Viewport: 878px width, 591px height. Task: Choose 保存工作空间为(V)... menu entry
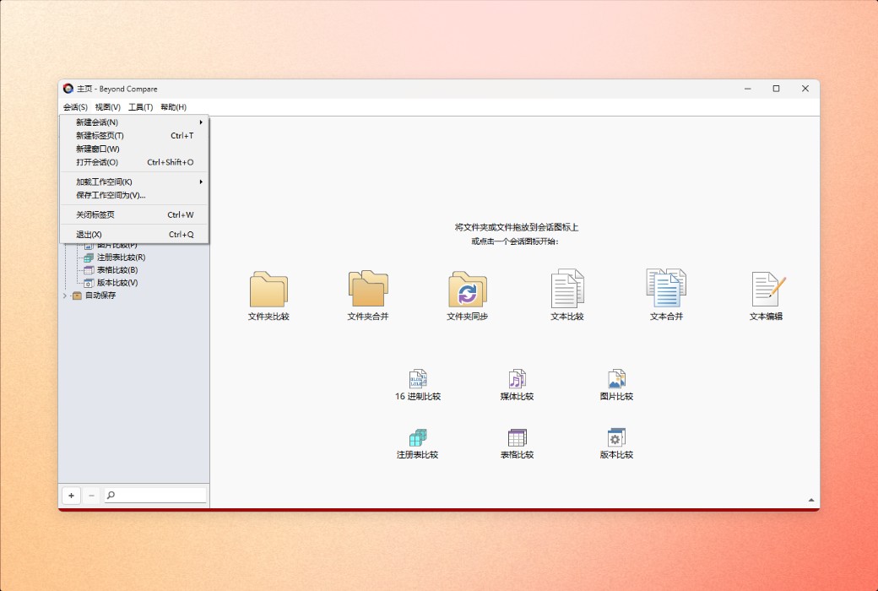[x=134, y=196]
